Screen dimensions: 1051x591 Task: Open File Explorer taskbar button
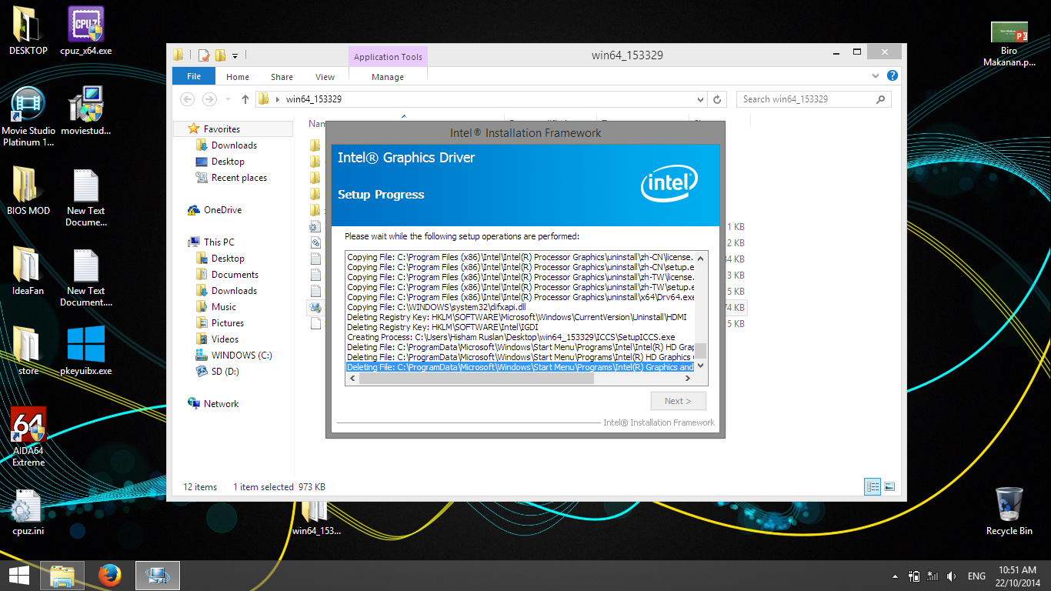[62, 576]
